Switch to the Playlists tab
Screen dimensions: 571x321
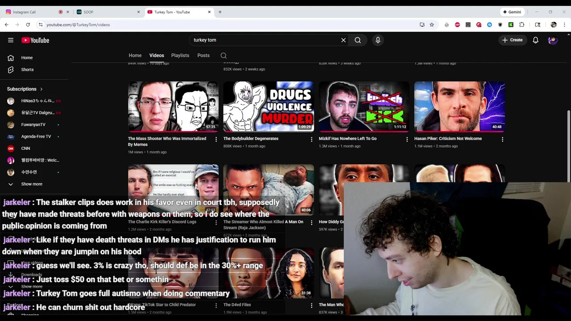tap(180, 55)
